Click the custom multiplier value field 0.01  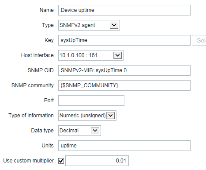pos(97,161)
